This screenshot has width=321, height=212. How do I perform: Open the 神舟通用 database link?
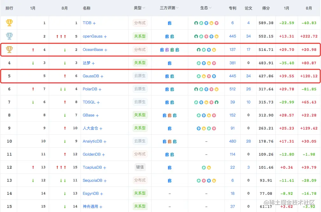[90, 207]
